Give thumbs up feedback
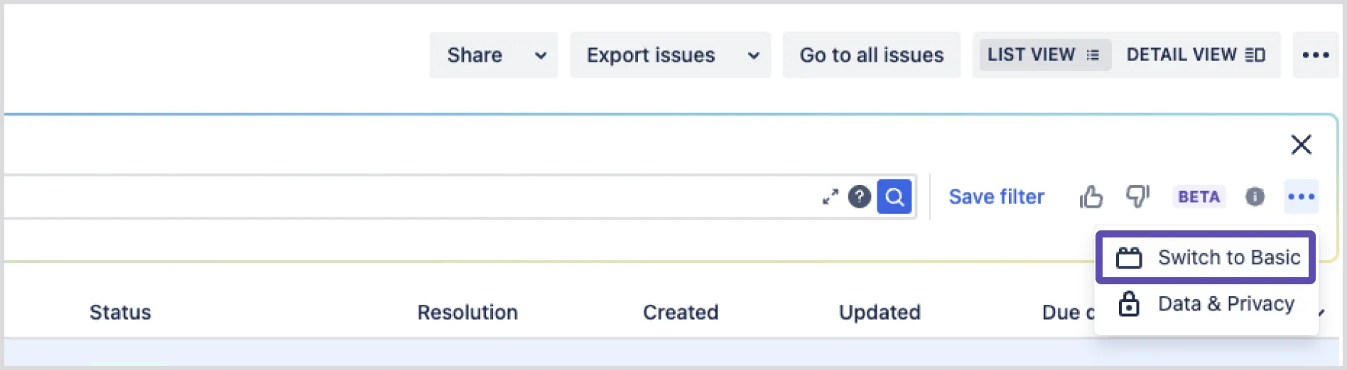This screenshot has height=370, width=1347. click(x=1091, y=196)
